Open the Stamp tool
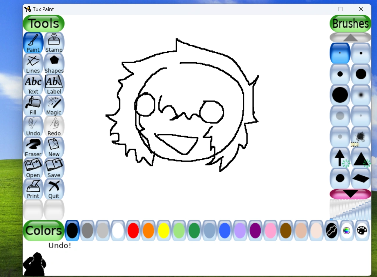Image resolution: width=377 pixels, height=277 pixels. (54, 42)
